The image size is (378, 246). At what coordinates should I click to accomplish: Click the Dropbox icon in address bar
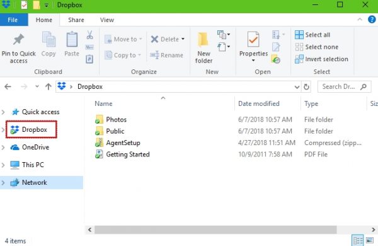click(x=62, y=86)
